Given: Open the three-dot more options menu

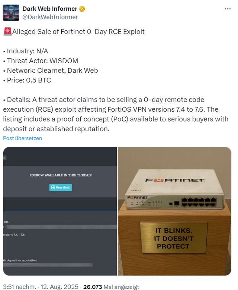Looking at the screenshot, I should (228, 9).
